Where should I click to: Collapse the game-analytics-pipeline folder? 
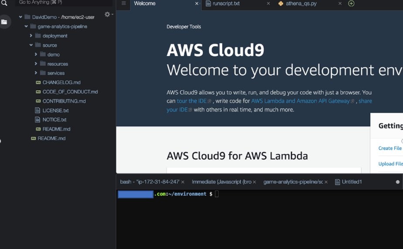(26, 26)
